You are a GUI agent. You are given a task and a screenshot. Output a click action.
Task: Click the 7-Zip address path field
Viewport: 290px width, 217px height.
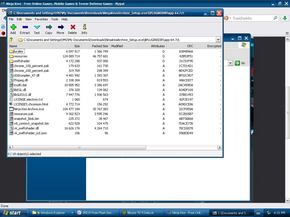(117, 40)
